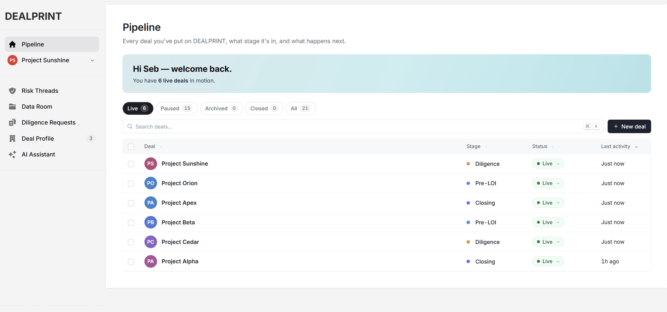Open Pipeline in the sidebar
Image resolution: width=667 pixels, height=312 pixels.
[x=52, y=44]
